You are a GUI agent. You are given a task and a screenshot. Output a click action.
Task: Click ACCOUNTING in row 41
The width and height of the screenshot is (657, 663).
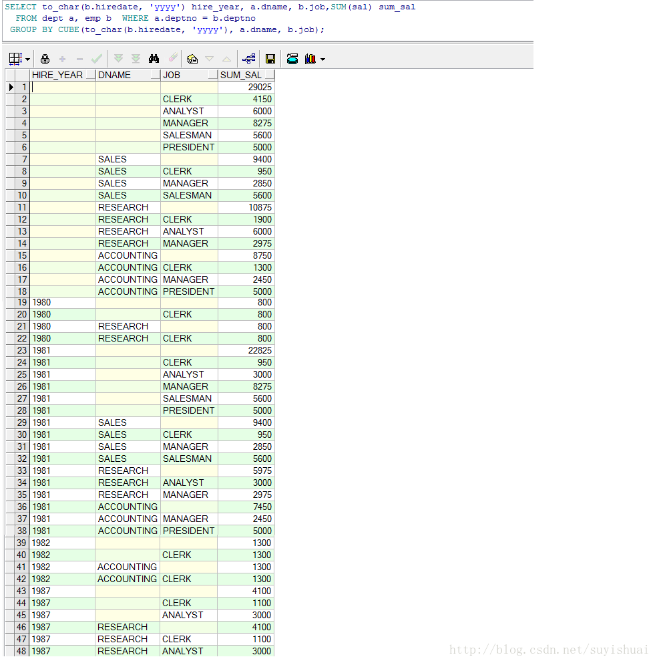pos(127,567)
